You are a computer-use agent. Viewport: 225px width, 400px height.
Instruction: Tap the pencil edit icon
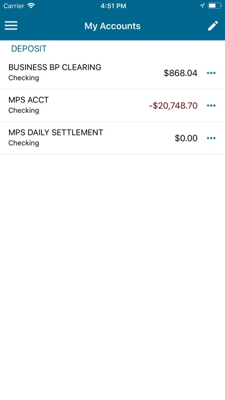[x=213, y=26]
